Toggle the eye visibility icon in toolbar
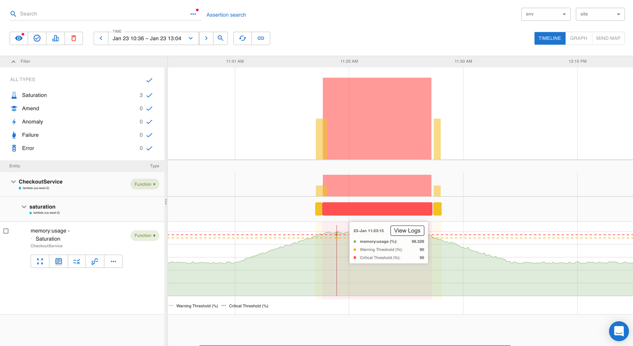633x346 pixels. point(19,38)
